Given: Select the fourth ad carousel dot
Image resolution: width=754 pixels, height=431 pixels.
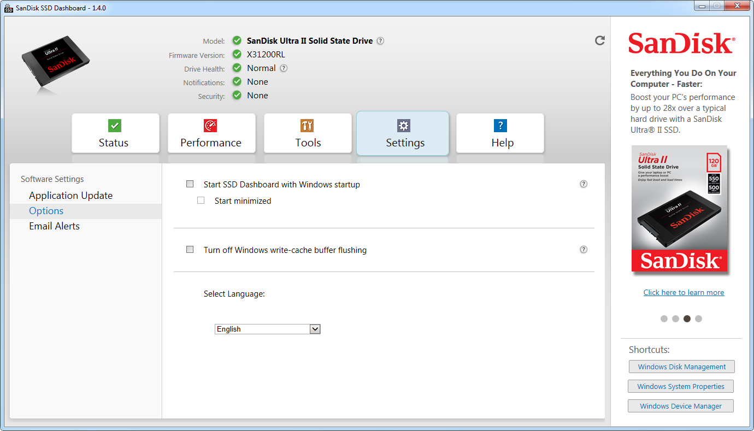Looking at the screenshot, I should click(698, 318).
